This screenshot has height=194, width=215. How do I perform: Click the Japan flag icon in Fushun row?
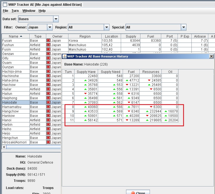tap(48, 45)
